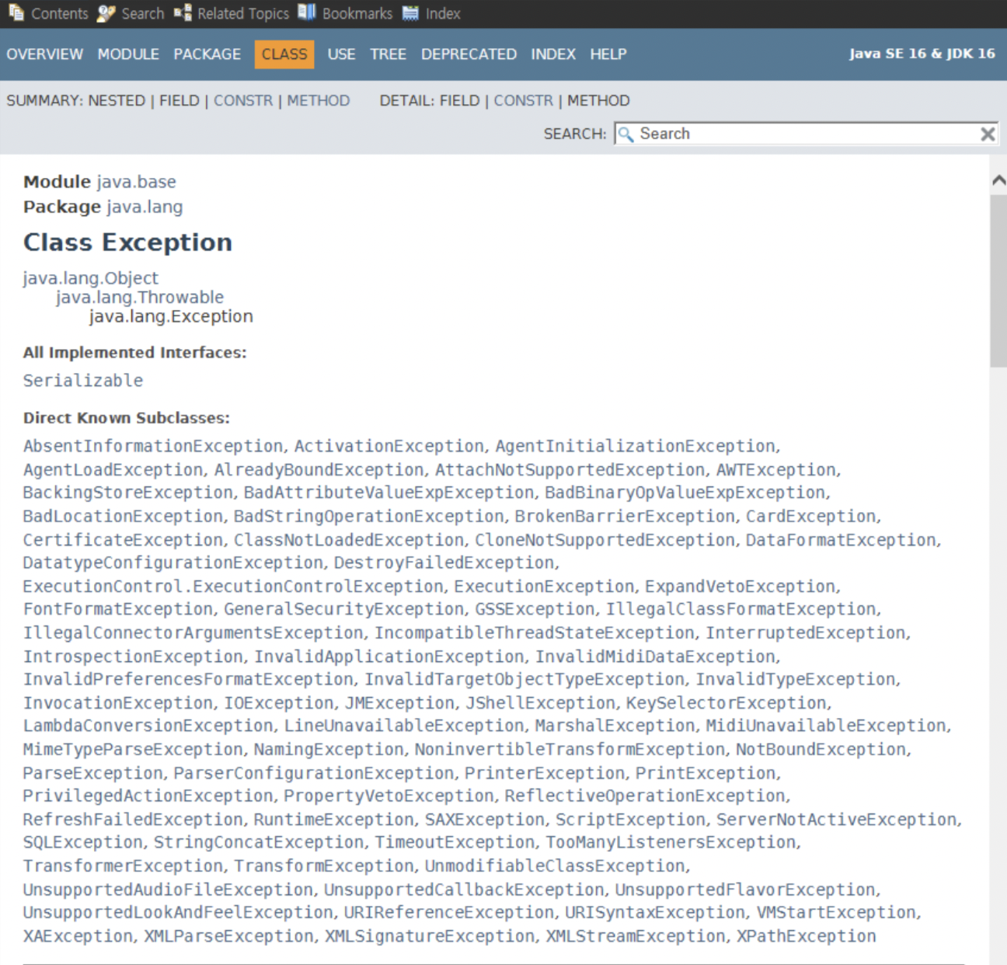Open the Index toolbar icon
This screenshot has width=1007, height=965.
click(x=410, y=13)
